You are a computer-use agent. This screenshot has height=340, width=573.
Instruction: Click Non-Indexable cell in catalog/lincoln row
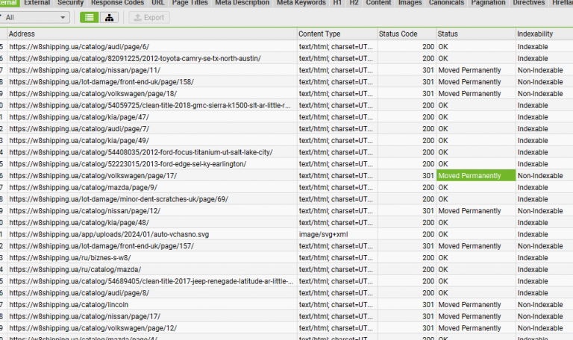tap(540, 304)
